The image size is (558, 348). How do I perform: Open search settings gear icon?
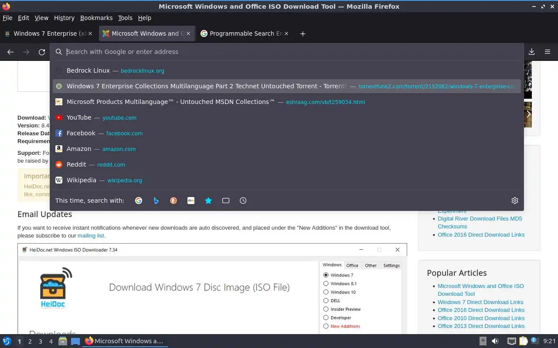(x=515, y=201)
